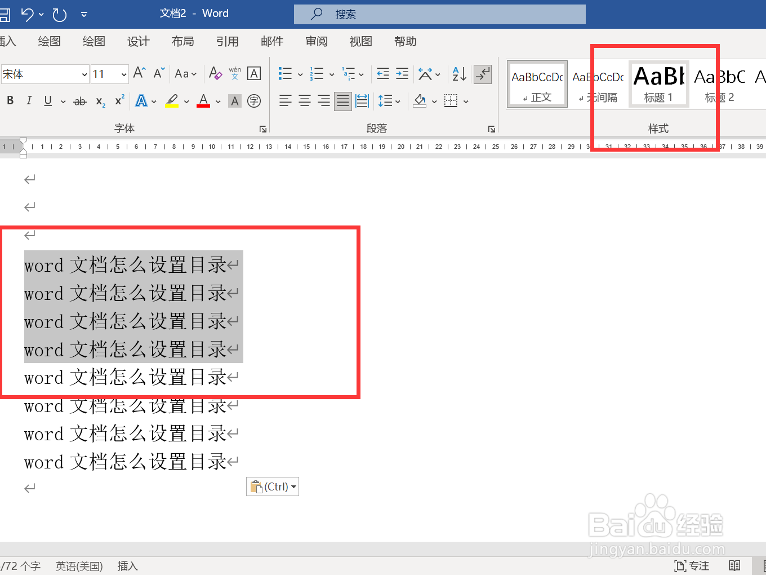Shrink font size icon
The image size is (766, 575).
click(x=159, y=73)
